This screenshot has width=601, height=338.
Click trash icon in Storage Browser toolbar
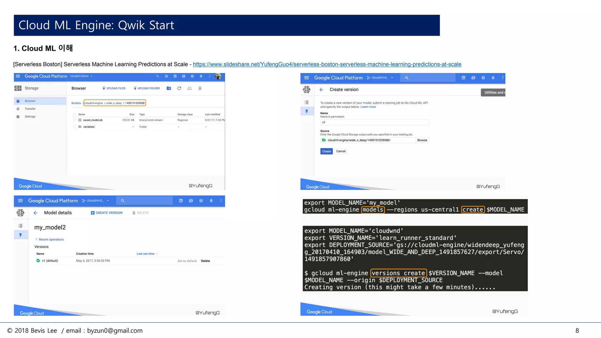200,88
